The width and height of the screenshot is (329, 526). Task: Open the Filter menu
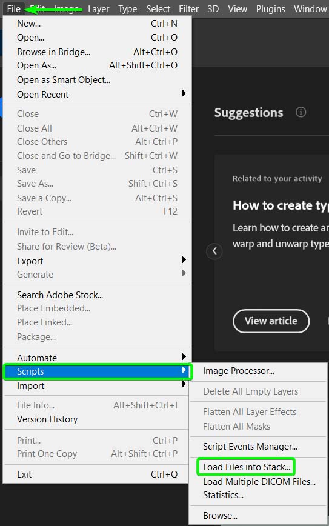click(x=188, y=9)
